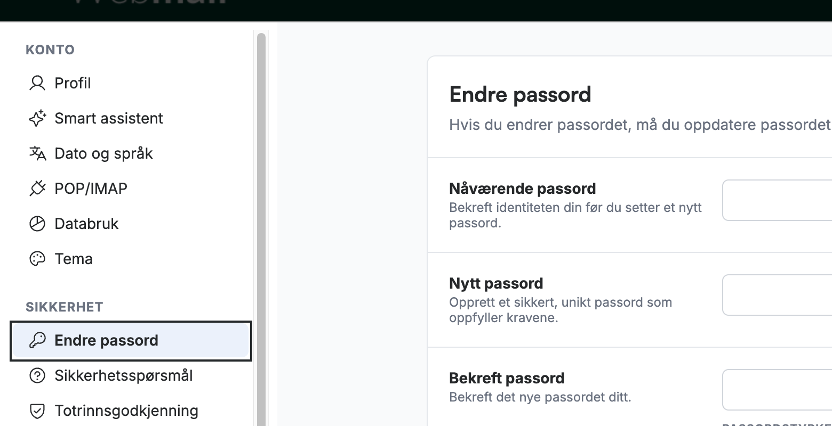Open Dato og språk settings
832x426 pixels.
[x=131, y=153]
